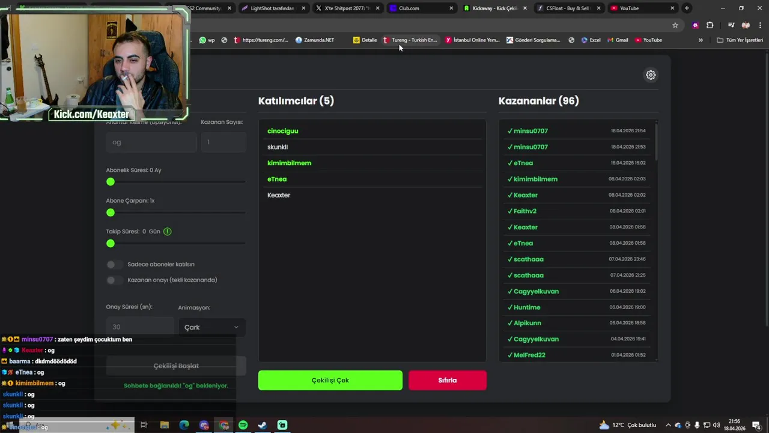Adjust the Takip Süresi slider handle
This screenshot has height=433, width=769.
[x=111, y=244]
